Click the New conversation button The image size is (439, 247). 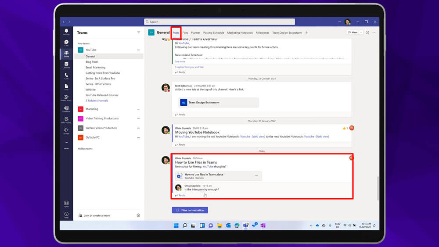pyautogui.click(x=190, y=210)
